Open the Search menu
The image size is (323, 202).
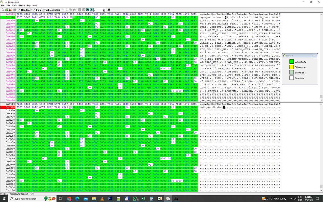(22, 5)
